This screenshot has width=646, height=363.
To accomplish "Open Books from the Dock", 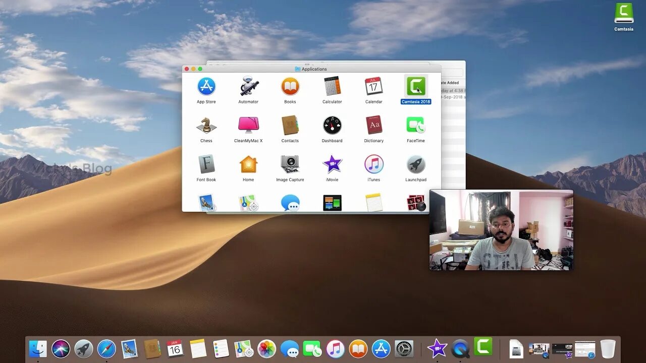I will 358,349.
